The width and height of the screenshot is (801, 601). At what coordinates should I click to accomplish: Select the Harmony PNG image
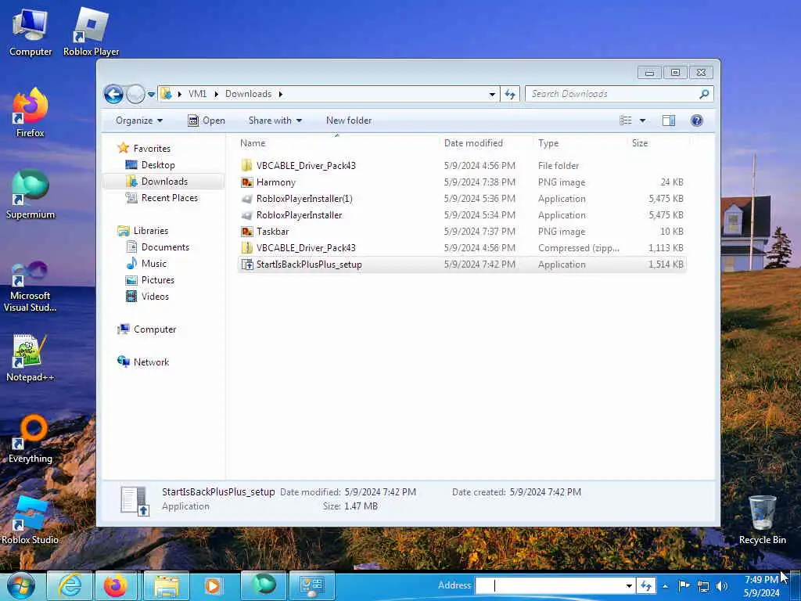pyautogui.click(x=462, y=182)
